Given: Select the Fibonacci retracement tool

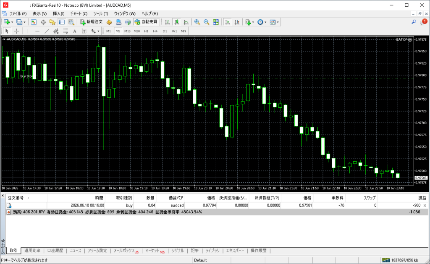Looking at the screenshot, I should pos(65,31).
